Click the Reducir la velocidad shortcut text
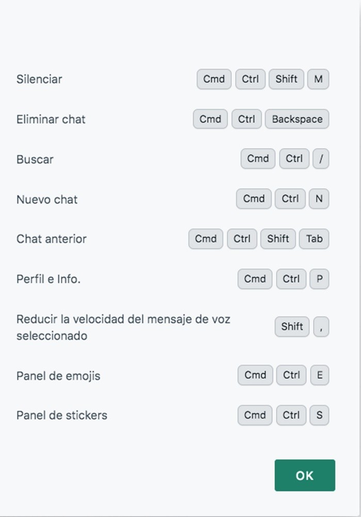This screenshot has width=361, height=517. [x=123, y=327]
